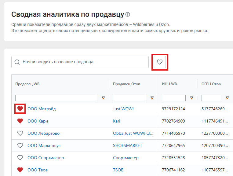Click the ИНН WB filter input
The width and height of the screenshot is (233, 176).
pyautogui.click(x=174, y=98)
